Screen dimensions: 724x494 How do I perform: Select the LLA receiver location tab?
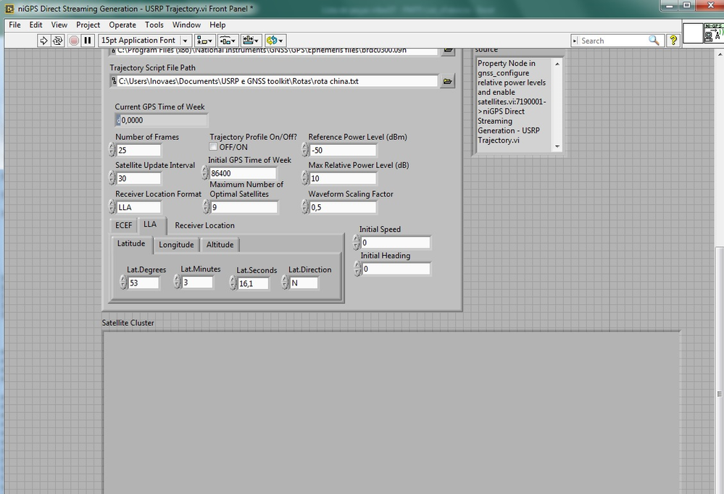pos(150,225)
